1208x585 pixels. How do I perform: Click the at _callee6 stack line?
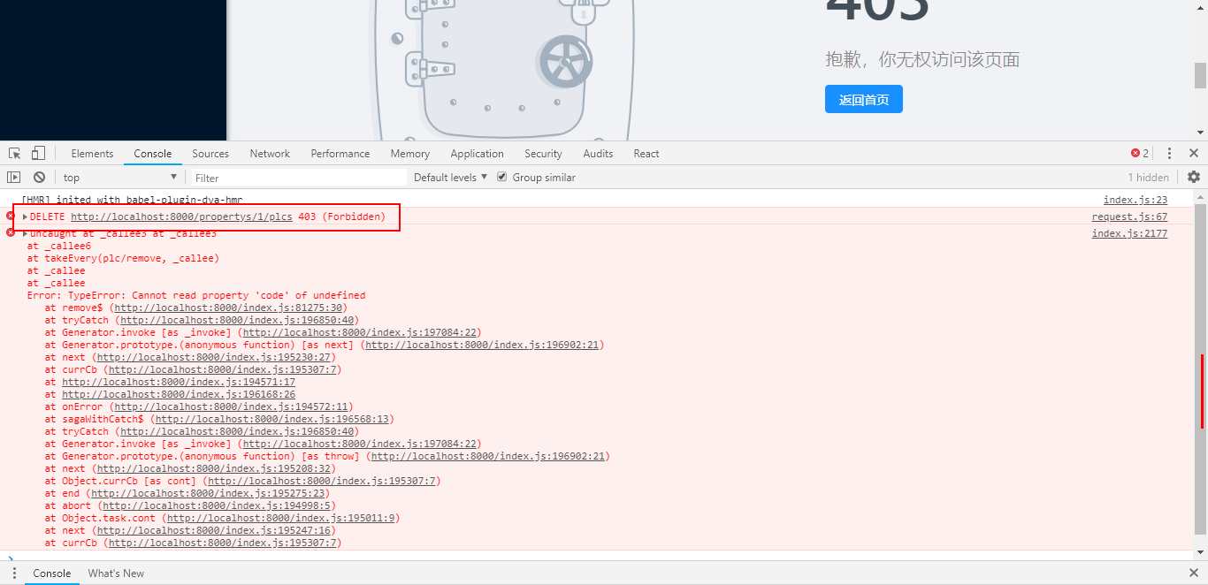[59, 246]
